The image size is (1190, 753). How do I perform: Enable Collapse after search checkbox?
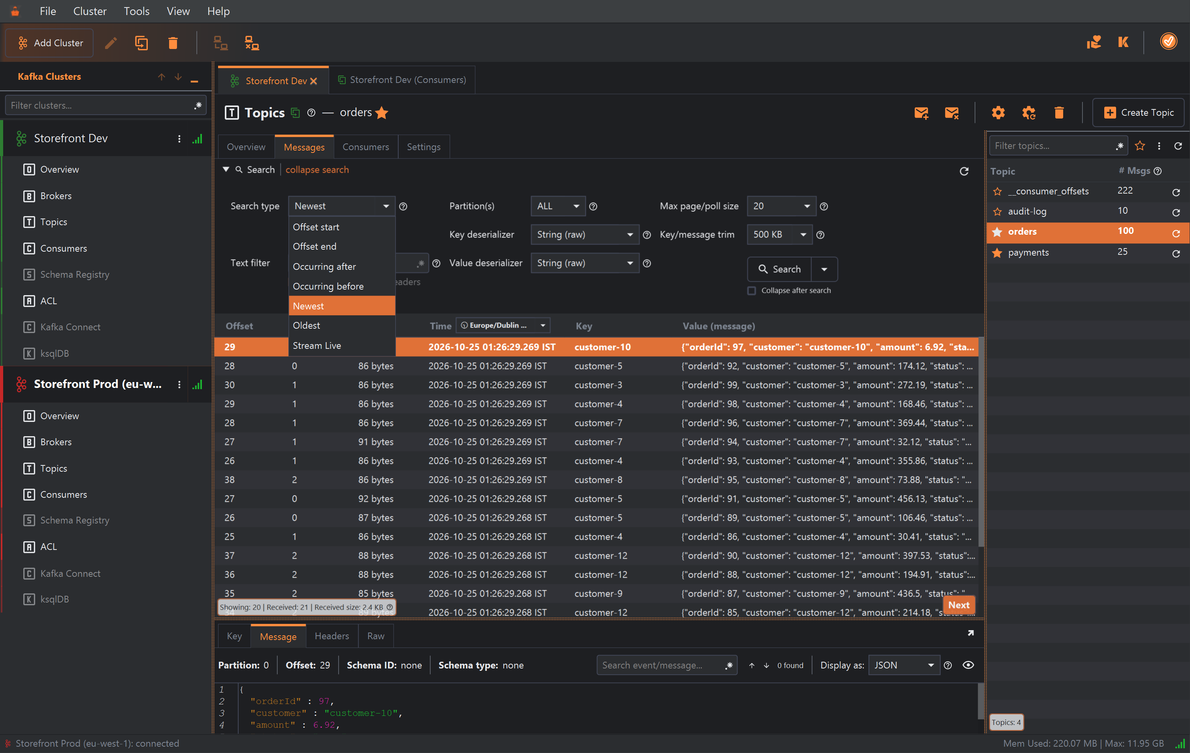[751, 290]
